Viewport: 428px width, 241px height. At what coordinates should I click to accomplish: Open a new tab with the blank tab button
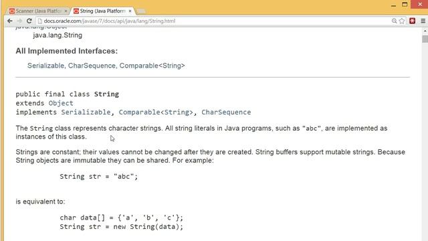coord(140,11)
